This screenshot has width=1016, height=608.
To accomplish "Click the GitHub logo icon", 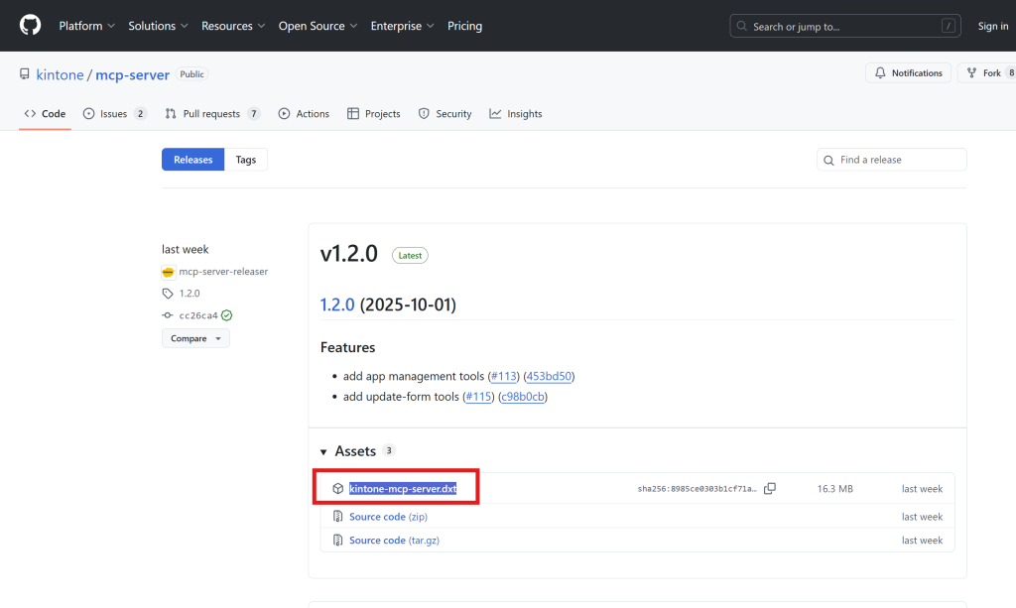I will 30,25.
